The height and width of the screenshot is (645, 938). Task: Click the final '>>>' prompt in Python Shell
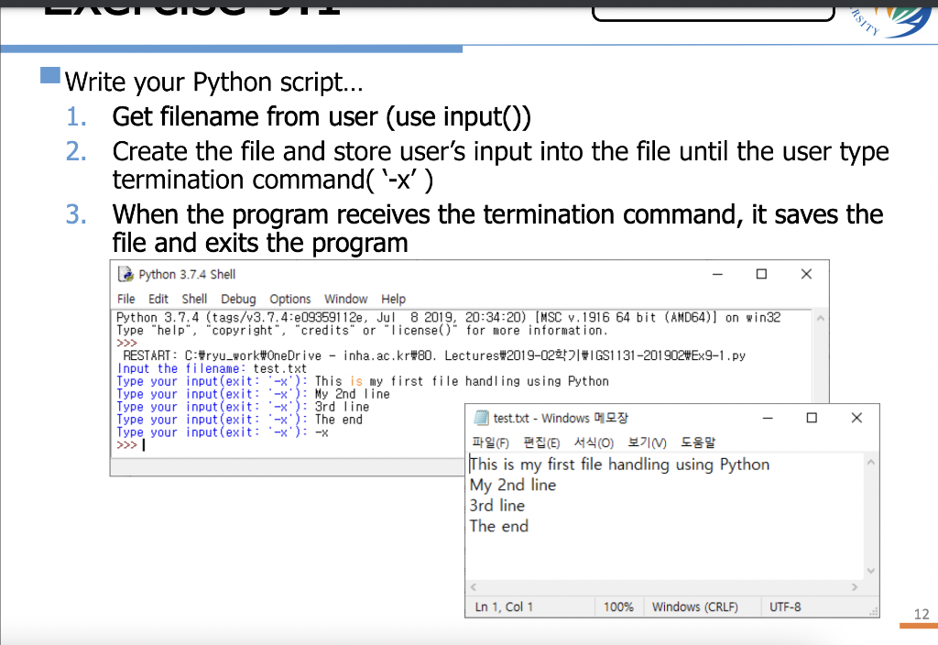click(x=126, y=445)
